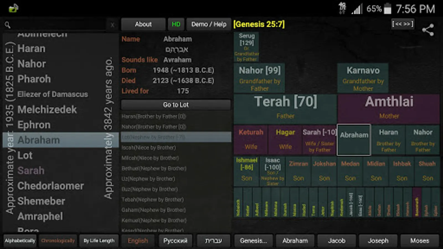Choose relative Milcah(Niece by Brother)

coord(176,158)
